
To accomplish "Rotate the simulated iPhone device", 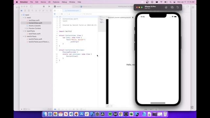I will pos(178,7).
